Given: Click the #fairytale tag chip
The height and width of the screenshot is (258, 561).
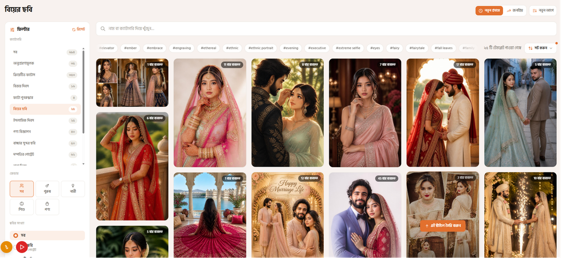Looking at the screenshot, I should pyautogui.click(x=417, y=48).
